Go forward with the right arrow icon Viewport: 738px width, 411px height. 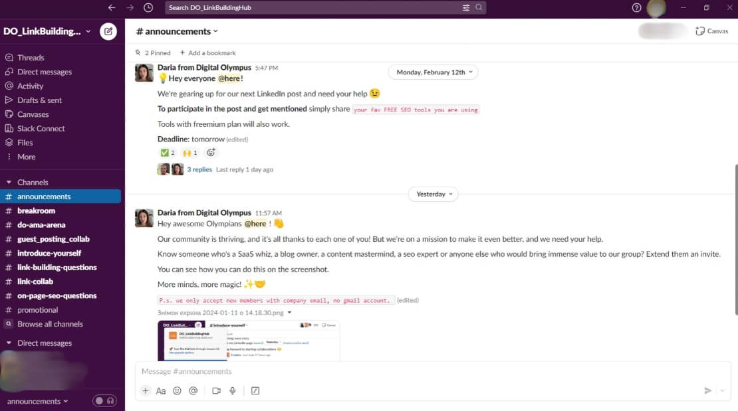pos(130,7)
